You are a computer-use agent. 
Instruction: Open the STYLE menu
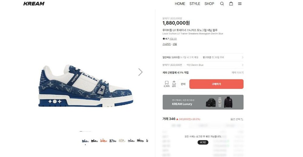coord(195,4)
